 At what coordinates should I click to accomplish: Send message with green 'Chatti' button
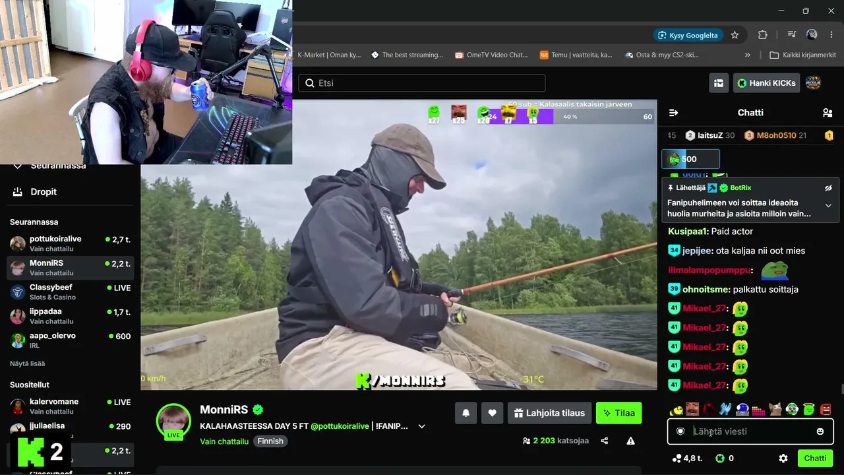pos(815,459)
